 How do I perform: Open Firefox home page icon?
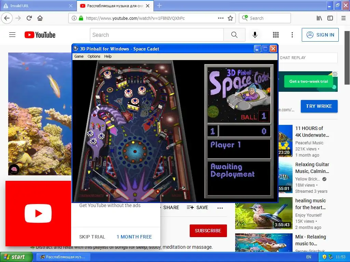(40, 18)
